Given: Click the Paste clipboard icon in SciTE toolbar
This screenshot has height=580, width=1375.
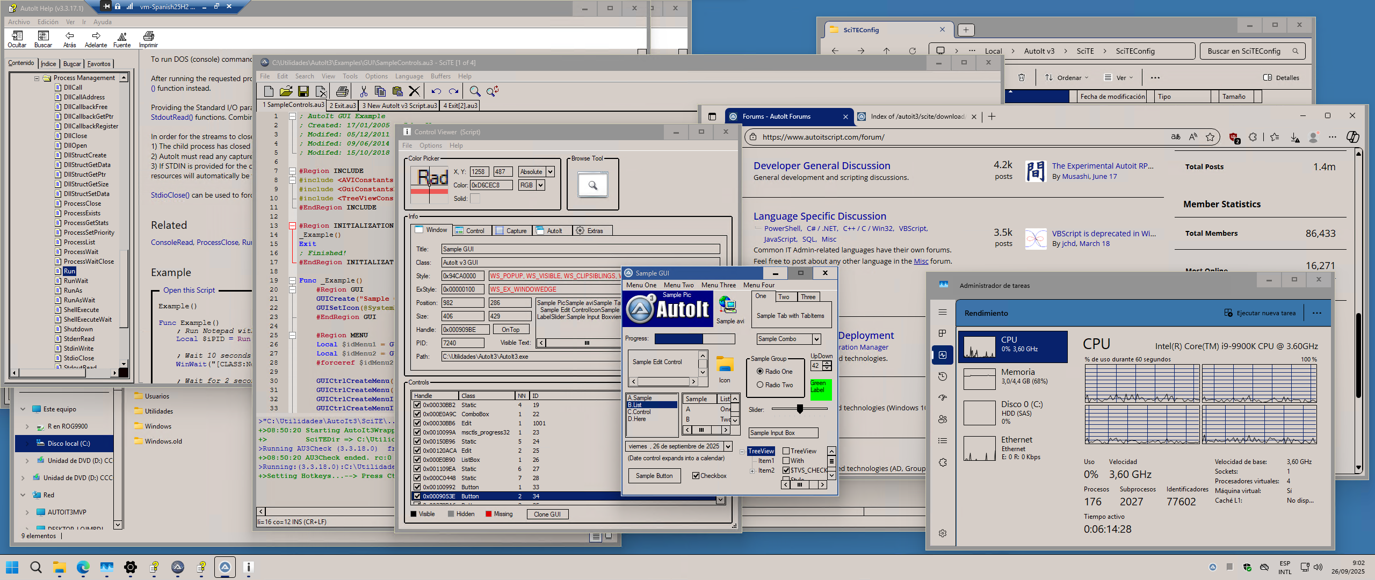Looking at the screenshot, I should pos(397,91).
